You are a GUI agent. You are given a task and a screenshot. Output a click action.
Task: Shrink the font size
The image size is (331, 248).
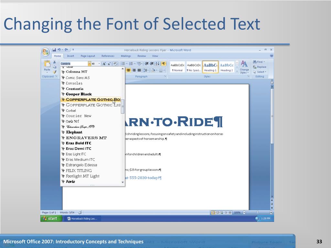109,64
